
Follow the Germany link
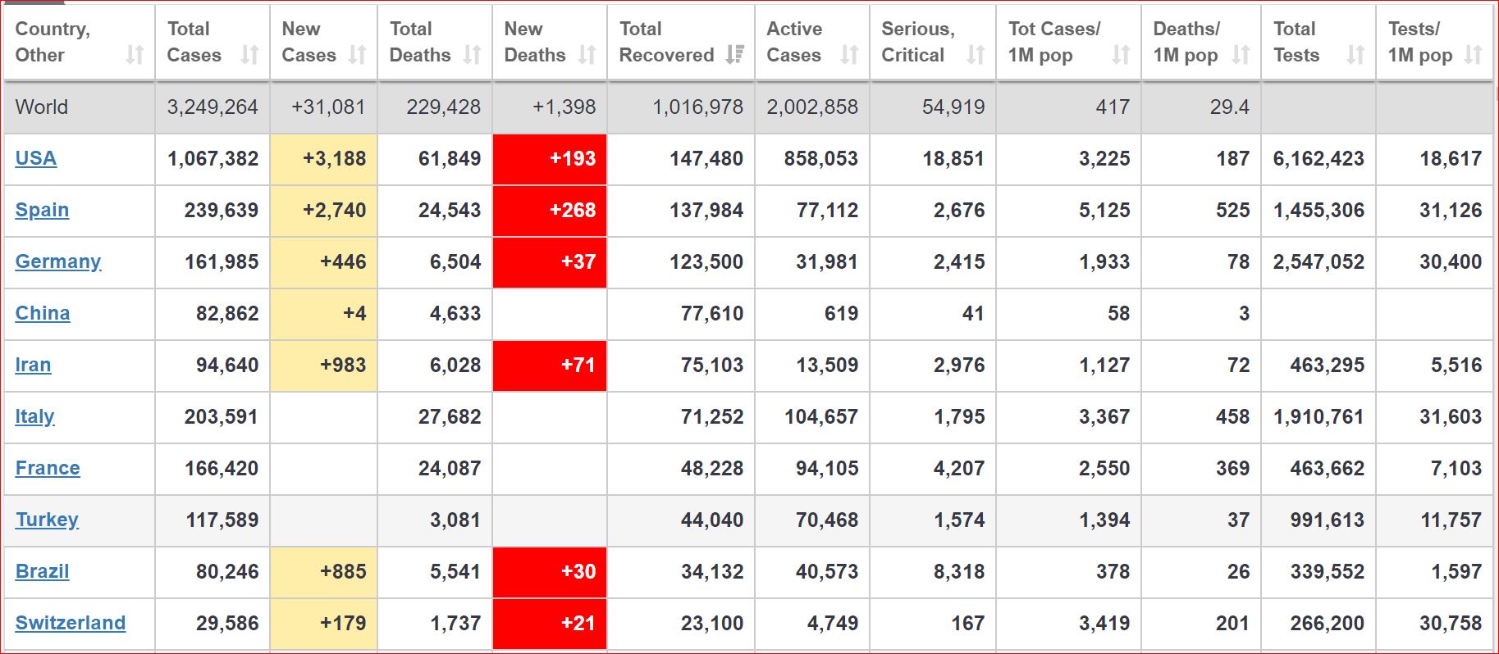58,261
